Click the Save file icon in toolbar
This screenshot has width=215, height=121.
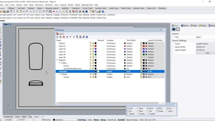tap(4, 11)
